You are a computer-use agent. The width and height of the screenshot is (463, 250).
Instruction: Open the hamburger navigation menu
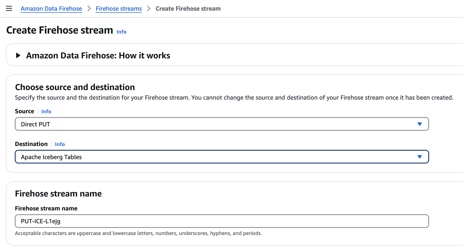(9, 8)
